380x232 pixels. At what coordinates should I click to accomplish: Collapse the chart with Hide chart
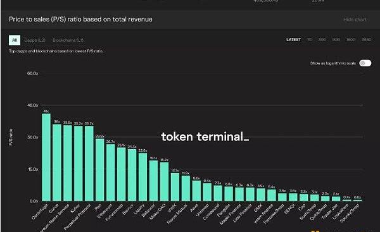355,20
